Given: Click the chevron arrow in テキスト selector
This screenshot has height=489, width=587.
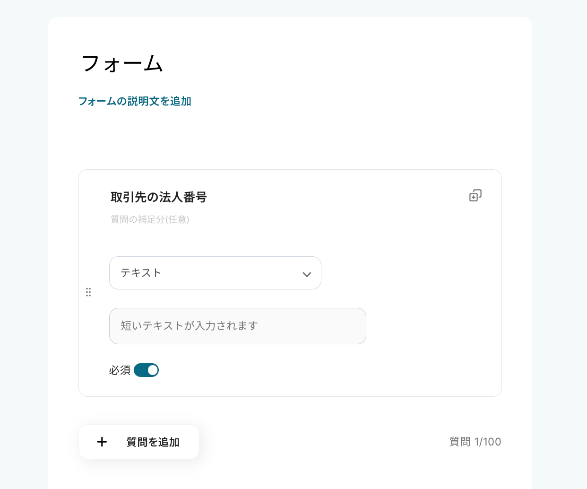Looking at the screenshot, I should coord(307,274).
